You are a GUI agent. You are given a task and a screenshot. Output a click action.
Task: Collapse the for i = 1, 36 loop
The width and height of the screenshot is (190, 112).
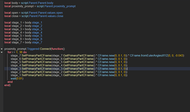point(2,52)
